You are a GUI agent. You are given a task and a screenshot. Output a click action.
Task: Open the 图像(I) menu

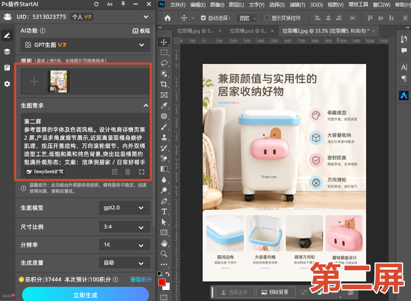point(217,5)
